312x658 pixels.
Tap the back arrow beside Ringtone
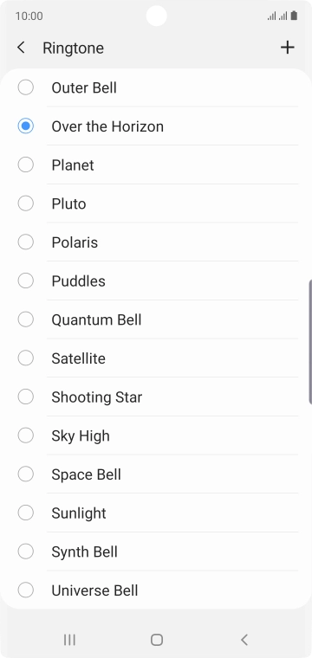point(21,48)
